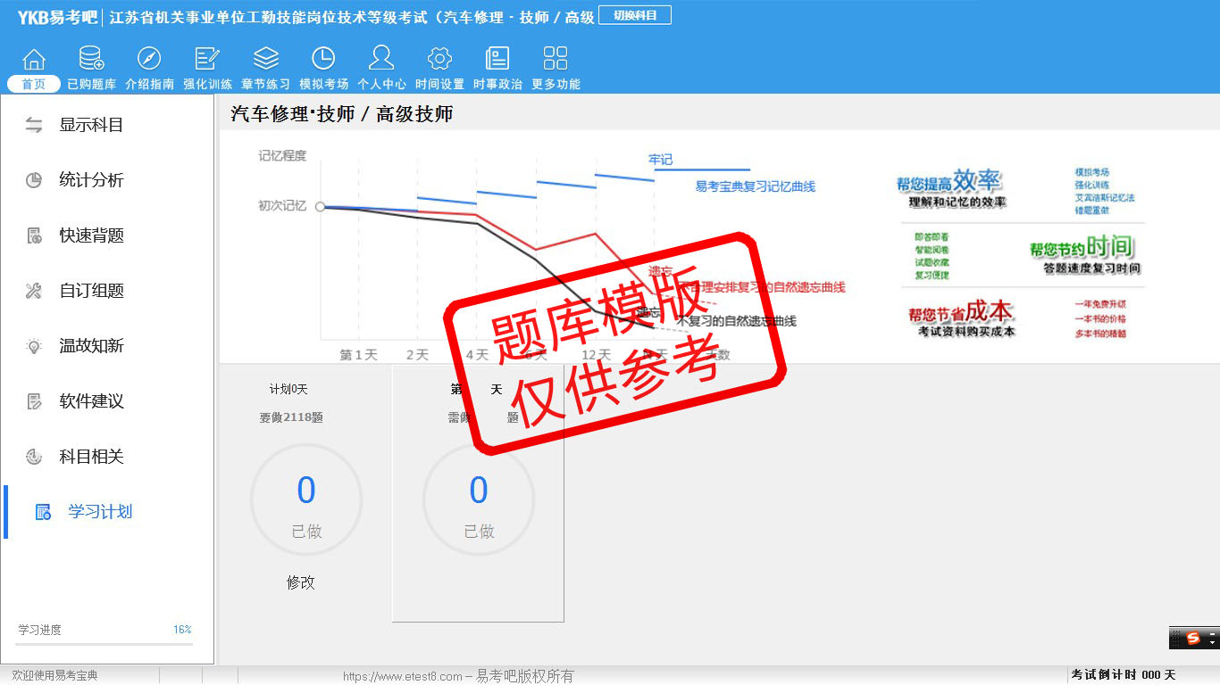Image resolution: width=1220 pixels, height=685 pixels.
Task: Select the 时事政治 menu label
Action: [x=497, y=84]
